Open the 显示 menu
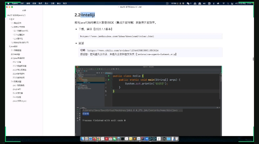 (x=46, y=4)
